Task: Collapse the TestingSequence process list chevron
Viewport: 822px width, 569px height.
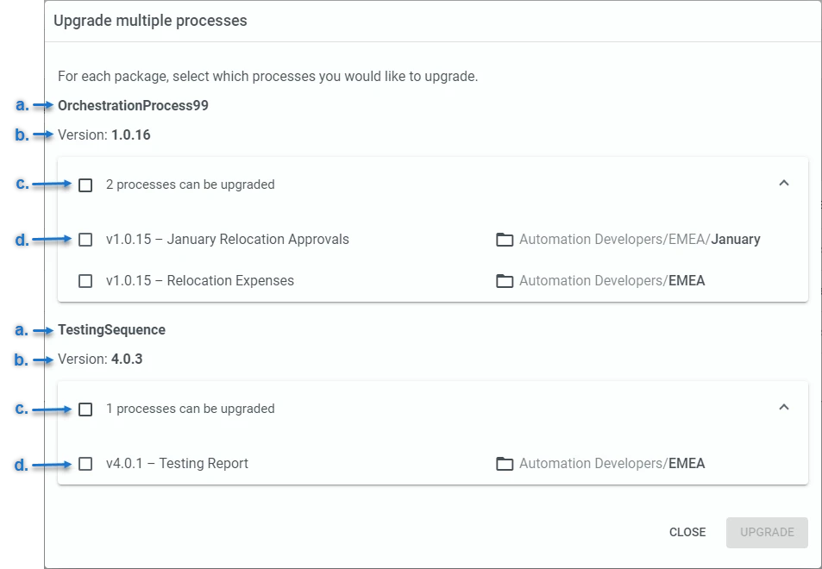Action: tap(784, 407)
